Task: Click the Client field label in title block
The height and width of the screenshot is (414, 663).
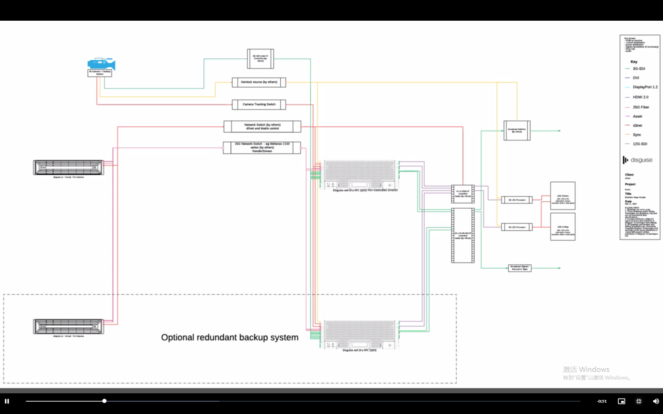Action: coord(629,175)
